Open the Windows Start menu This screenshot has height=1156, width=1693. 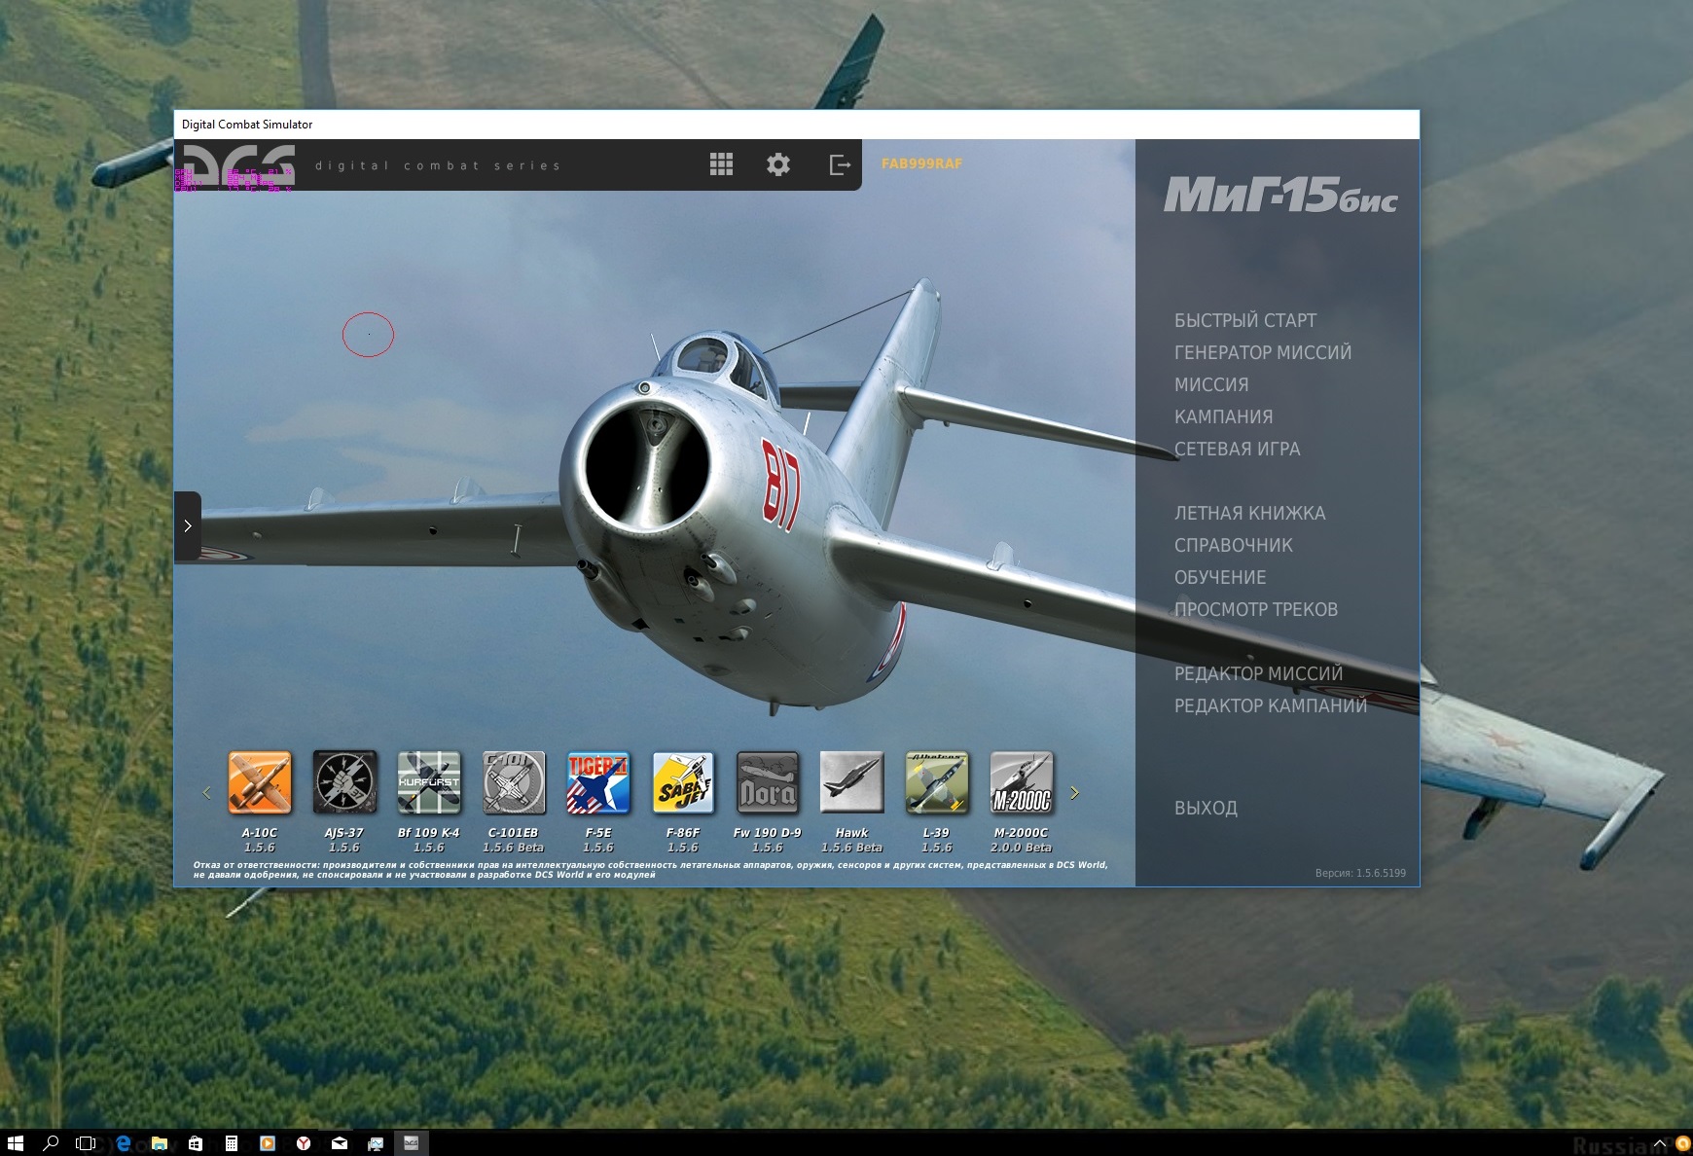click(15, 1143)
